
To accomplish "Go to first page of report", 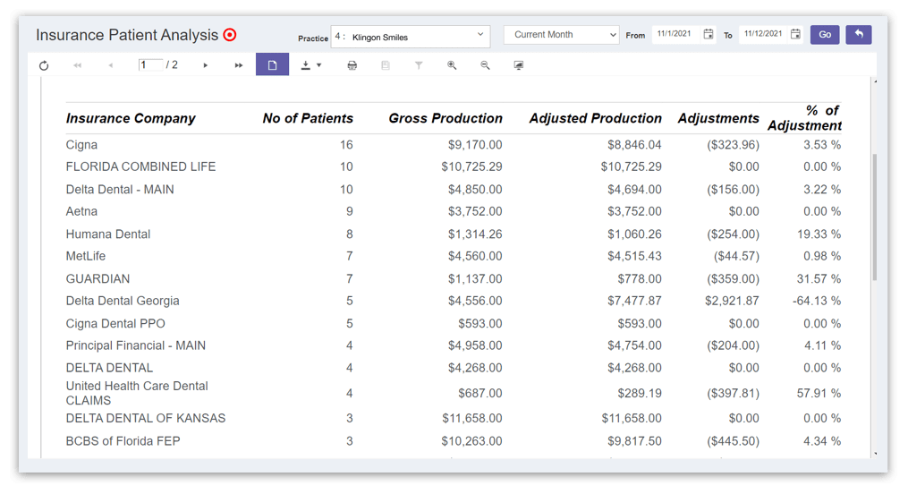I will pyautogui.click(x=77, y=65).
